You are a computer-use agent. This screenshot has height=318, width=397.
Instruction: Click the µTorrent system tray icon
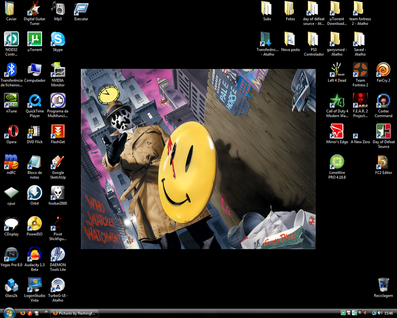pyautogui.click(x=343, y=313)
